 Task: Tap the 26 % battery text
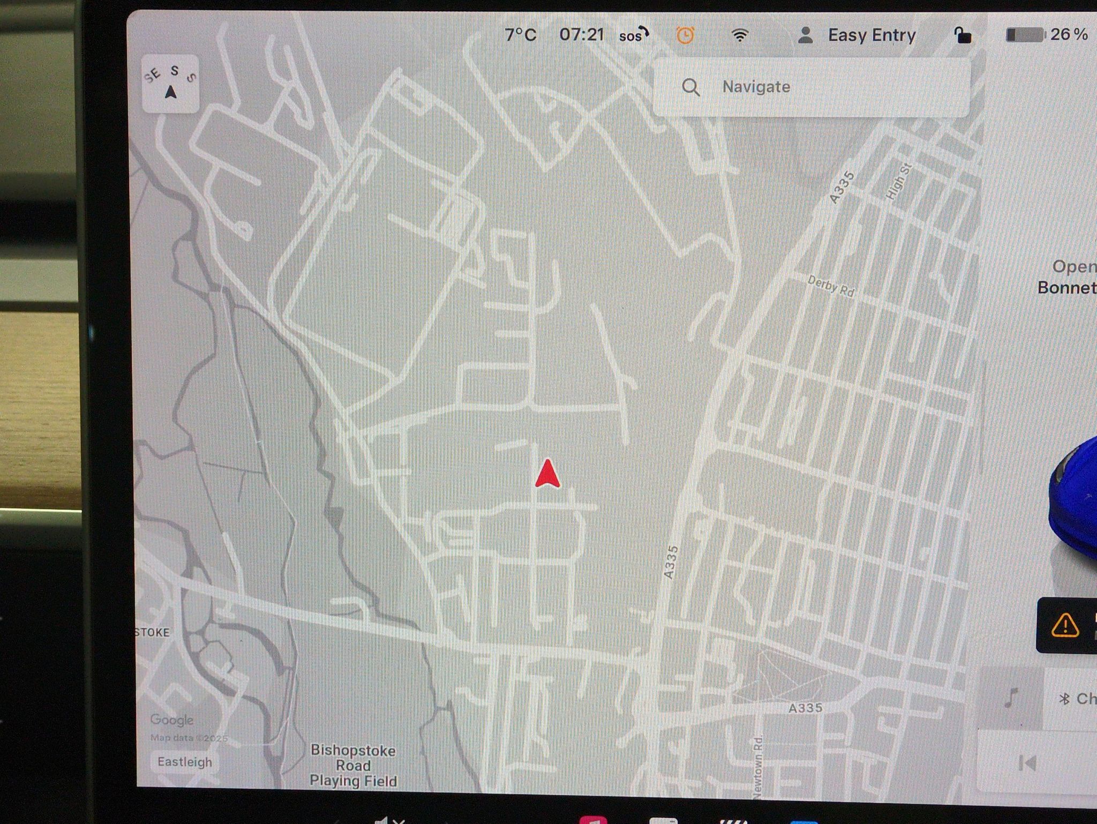click(1069, 35)
